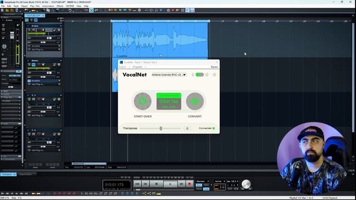Image resolution: width=356 pixels, height=200 pixels.
Task: Open the Plug-in menu in VocalNet window
Action: [x=123, y=67]
